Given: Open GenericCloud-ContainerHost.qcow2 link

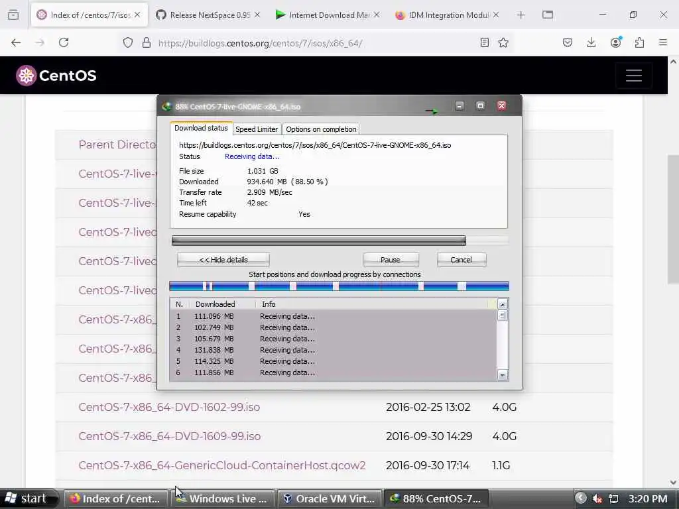Looking at the screenshot, I should pyautogui.click(x=222, y=465).
